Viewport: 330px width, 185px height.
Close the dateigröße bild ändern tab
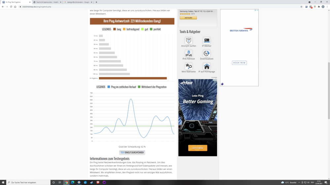(x=92, y=2)
